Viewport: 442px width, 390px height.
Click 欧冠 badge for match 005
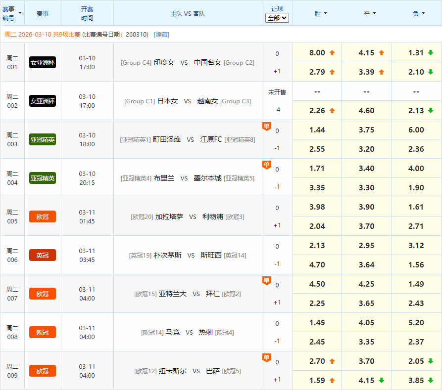point(43,217)
